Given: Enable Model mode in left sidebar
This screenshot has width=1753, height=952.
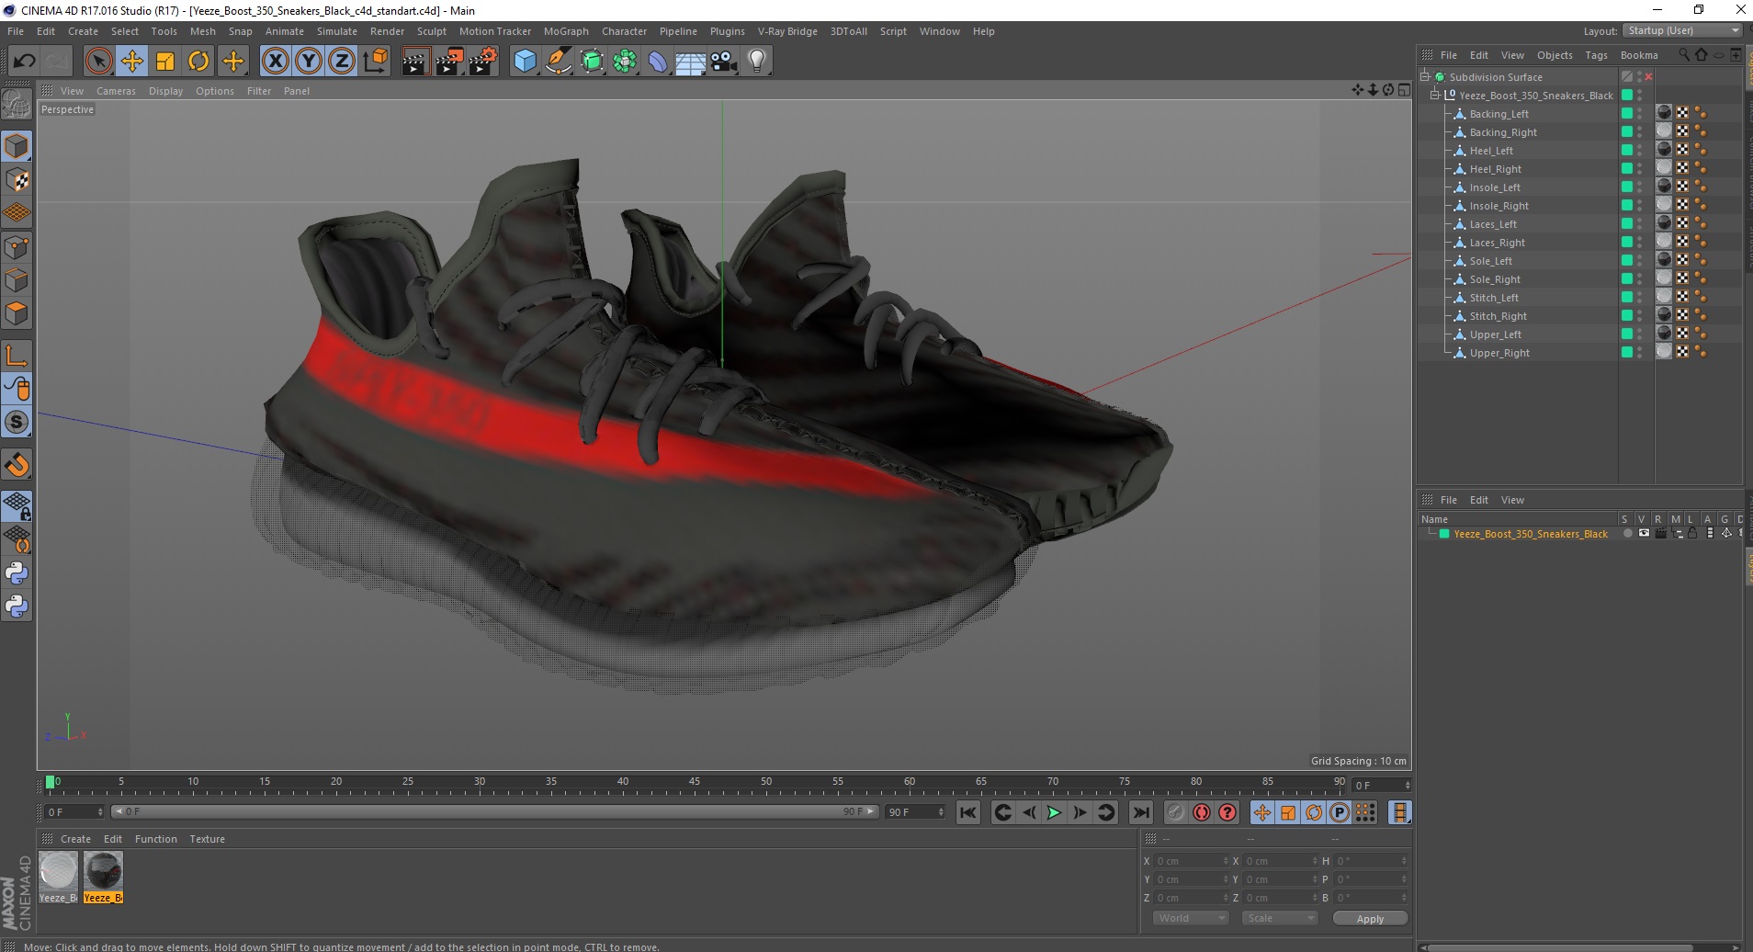Looking at the screenshot, I should pos(17,147).
